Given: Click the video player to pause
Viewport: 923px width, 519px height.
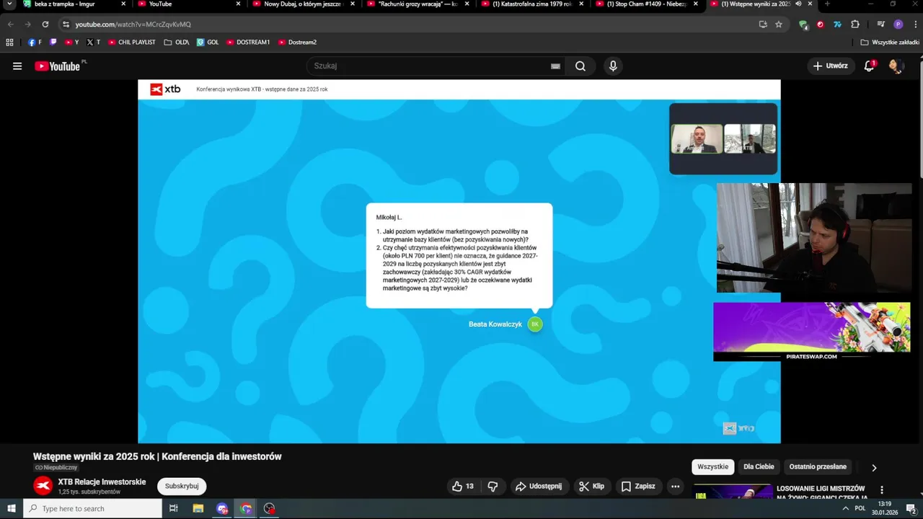Looking at the screenshot, I should point(459,261).
